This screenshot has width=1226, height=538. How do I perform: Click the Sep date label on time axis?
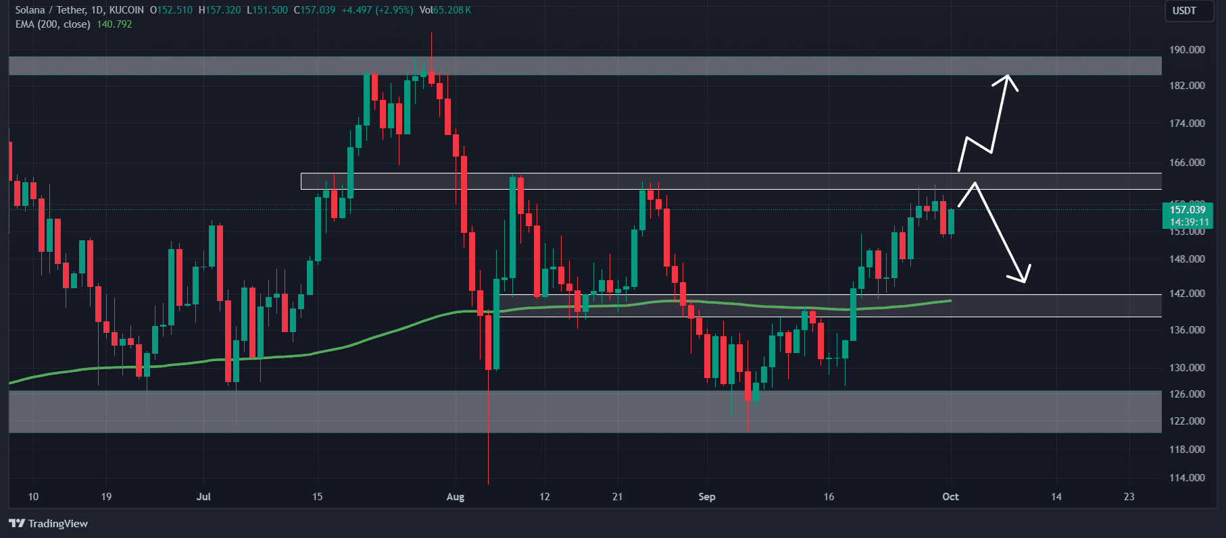(x=707, y=497)
